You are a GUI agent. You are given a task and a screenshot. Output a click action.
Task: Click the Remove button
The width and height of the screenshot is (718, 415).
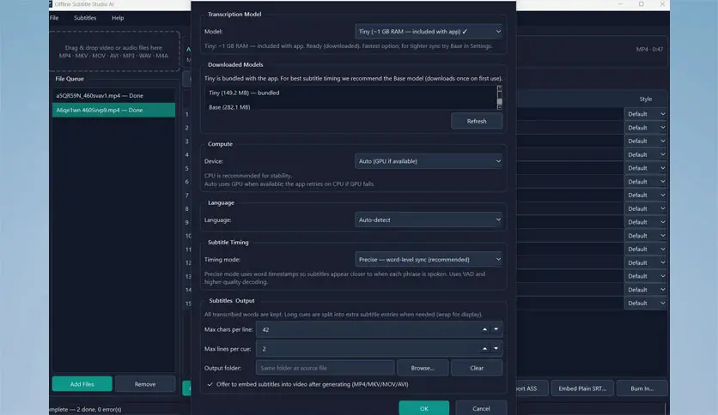145,384
